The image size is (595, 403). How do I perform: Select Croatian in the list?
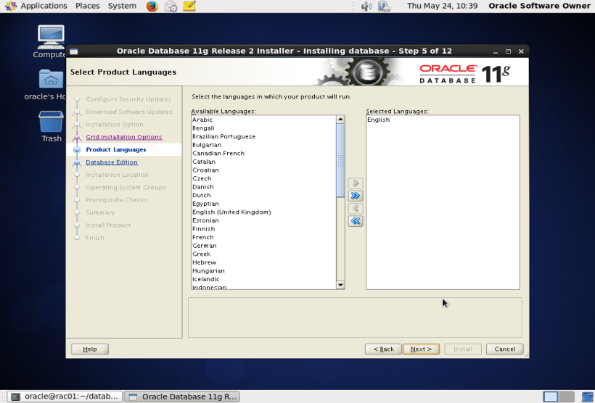tap(263, 170)
